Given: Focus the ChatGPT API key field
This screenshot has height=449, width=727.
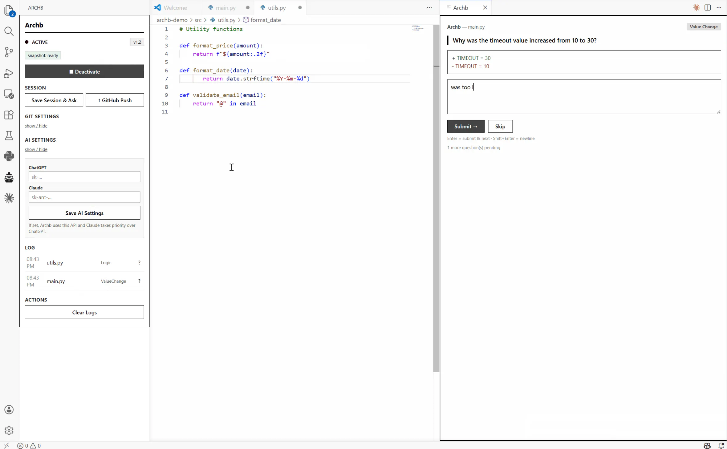Looking at the screenshot, I should [x=84, y=177].
